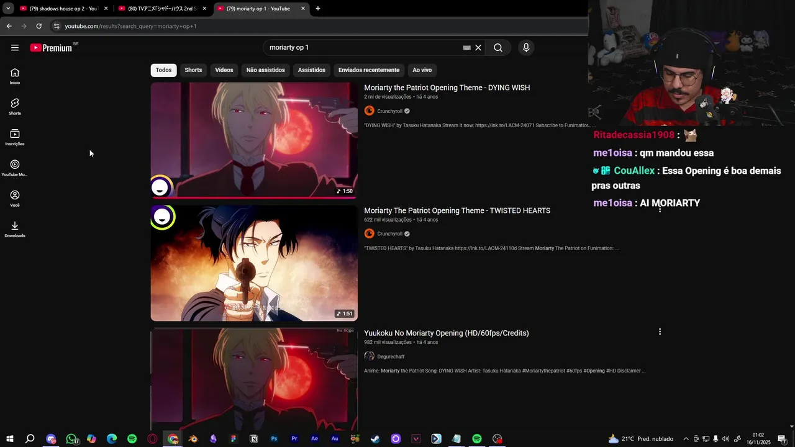Open Blender from the taskbar

193,439
